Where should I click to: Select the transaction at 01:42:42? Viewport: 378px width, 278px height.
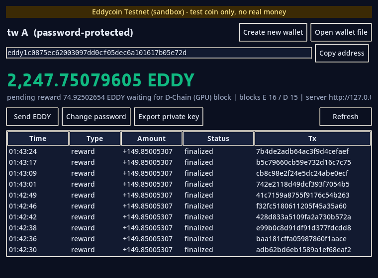189,217
